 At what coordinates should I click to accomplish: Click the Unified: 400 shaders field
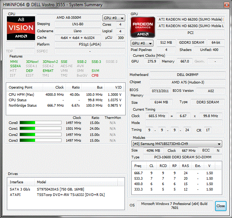209,50
